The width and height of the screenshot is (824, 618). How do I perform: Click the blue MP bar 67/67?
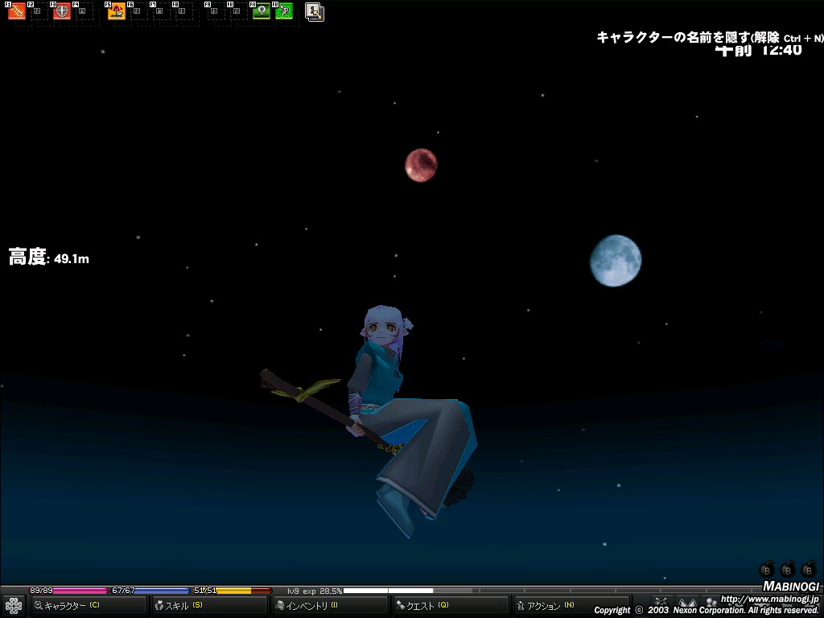(150, 591)
